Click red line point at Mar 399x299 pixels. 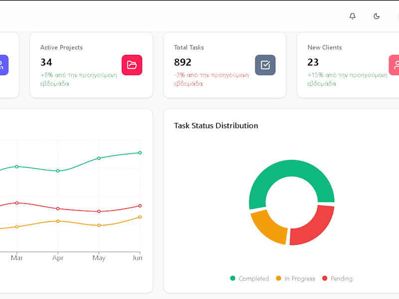17,203
